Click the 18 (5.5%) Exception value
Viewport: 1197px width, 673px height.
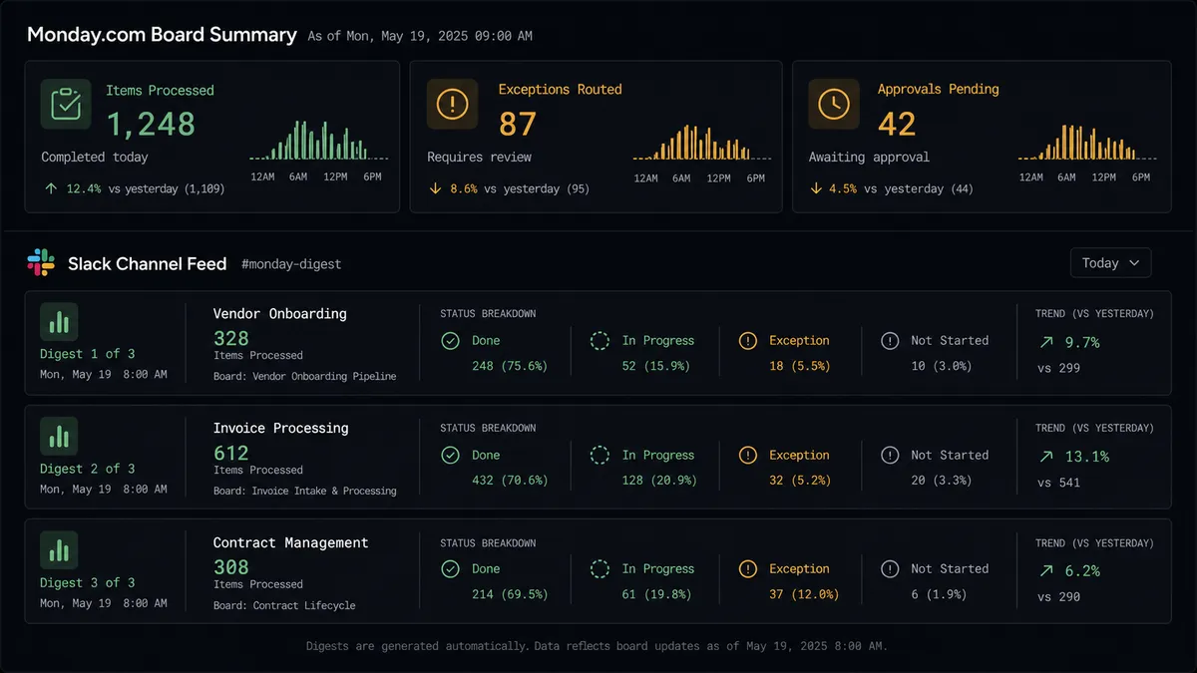pos(800,366)
